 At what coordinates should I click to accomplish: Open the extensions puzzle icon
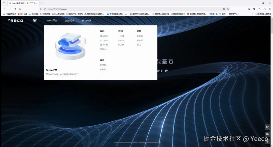(x=264, y=9)
